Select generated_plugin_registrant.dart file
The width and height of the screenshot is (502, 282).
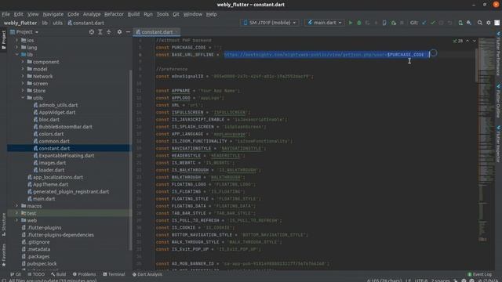pos(71,191)
